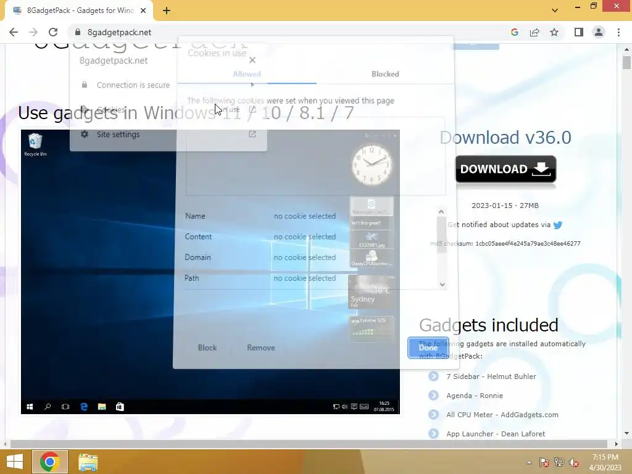Image resolution: width=632 pixels, height=474 pixels.
Task: Click the Windows 10 desktop screenshot image
Action: coord(210,272)
